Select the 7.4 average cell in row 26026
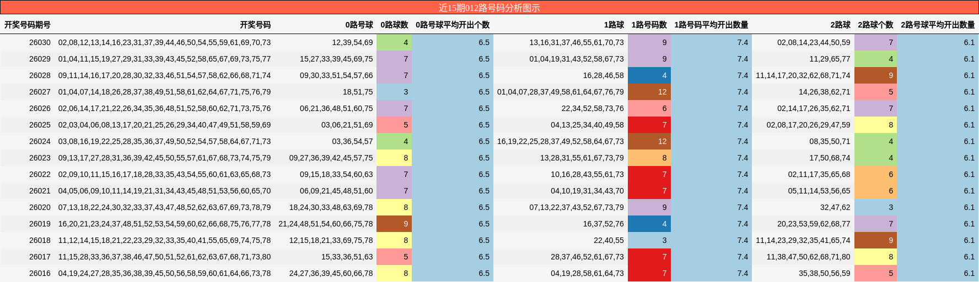The height and width of the screenshot is (282, 979). coord(712,108)
